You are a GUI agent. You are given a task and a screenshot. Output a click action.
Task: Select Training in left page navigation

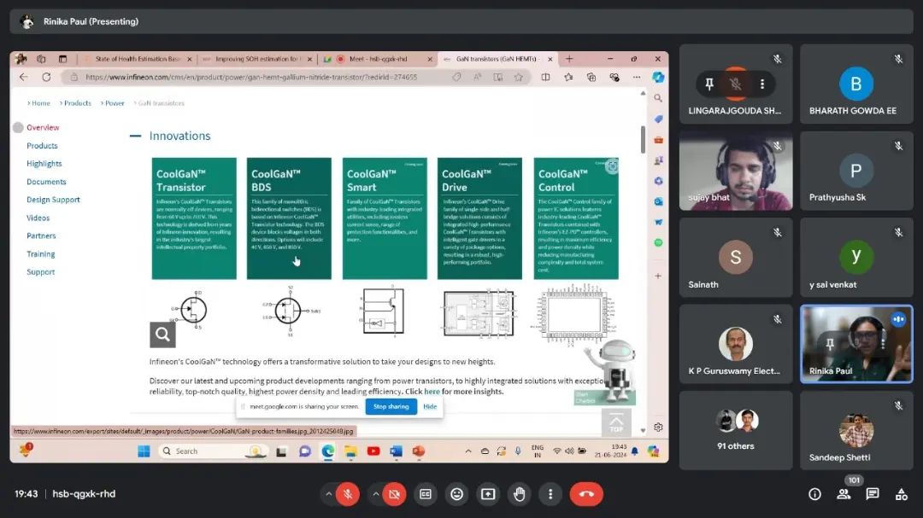(41, 254)
